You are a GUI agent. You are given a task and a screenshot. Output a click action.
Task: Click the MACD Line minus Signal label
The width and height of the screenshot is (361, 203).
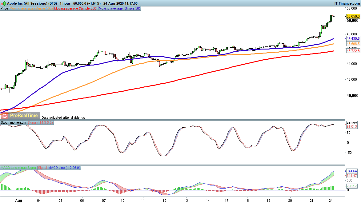(18, 168)
